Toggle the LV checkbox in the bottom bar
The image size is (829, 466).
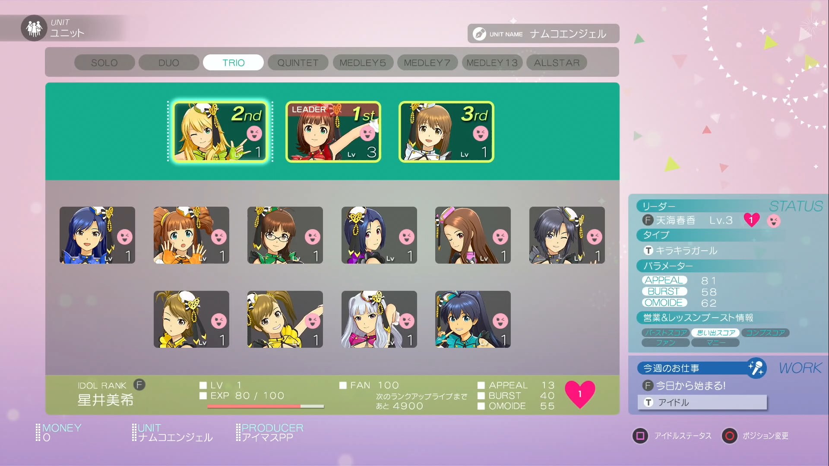point(203,385)
